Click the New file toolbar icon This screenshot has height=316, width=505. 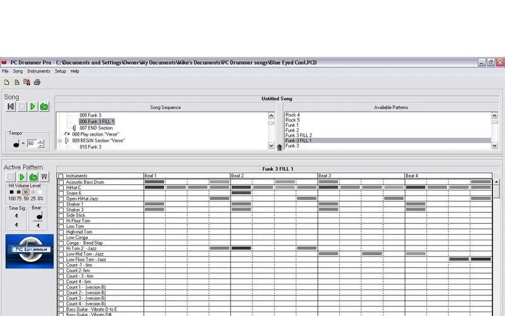click(x=6, y=83)
